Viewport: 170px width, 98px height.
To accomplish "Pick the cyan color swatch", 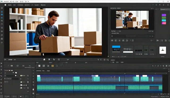I will click(x=164, y=21).
